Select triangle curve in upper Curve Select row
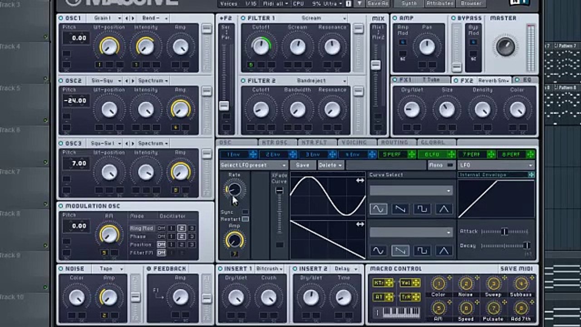This screenshot has width=581, height=327. [443, 209]
